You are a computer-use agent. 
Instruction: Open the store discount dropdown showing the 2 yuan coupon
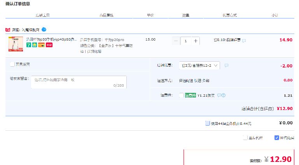199,66
